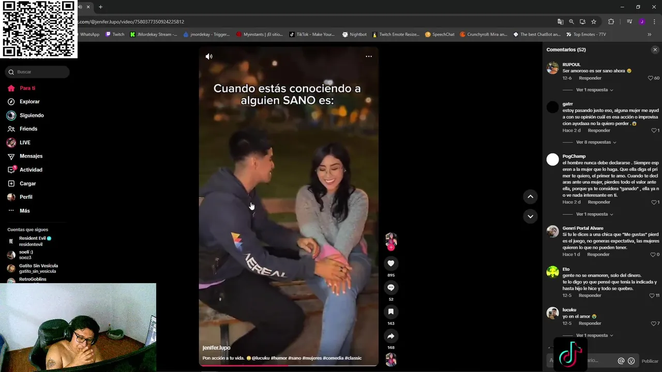Open the Nightbot bookmark
Viewport: 662px width, 372px height.
tap(354, 35)
